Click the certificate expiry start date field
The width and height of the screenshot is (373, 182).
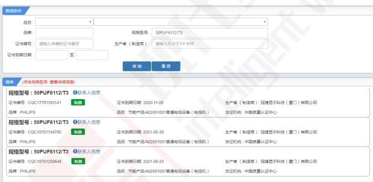52,55
